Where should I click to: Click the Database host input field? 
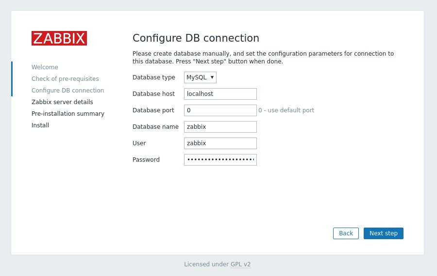220,94
